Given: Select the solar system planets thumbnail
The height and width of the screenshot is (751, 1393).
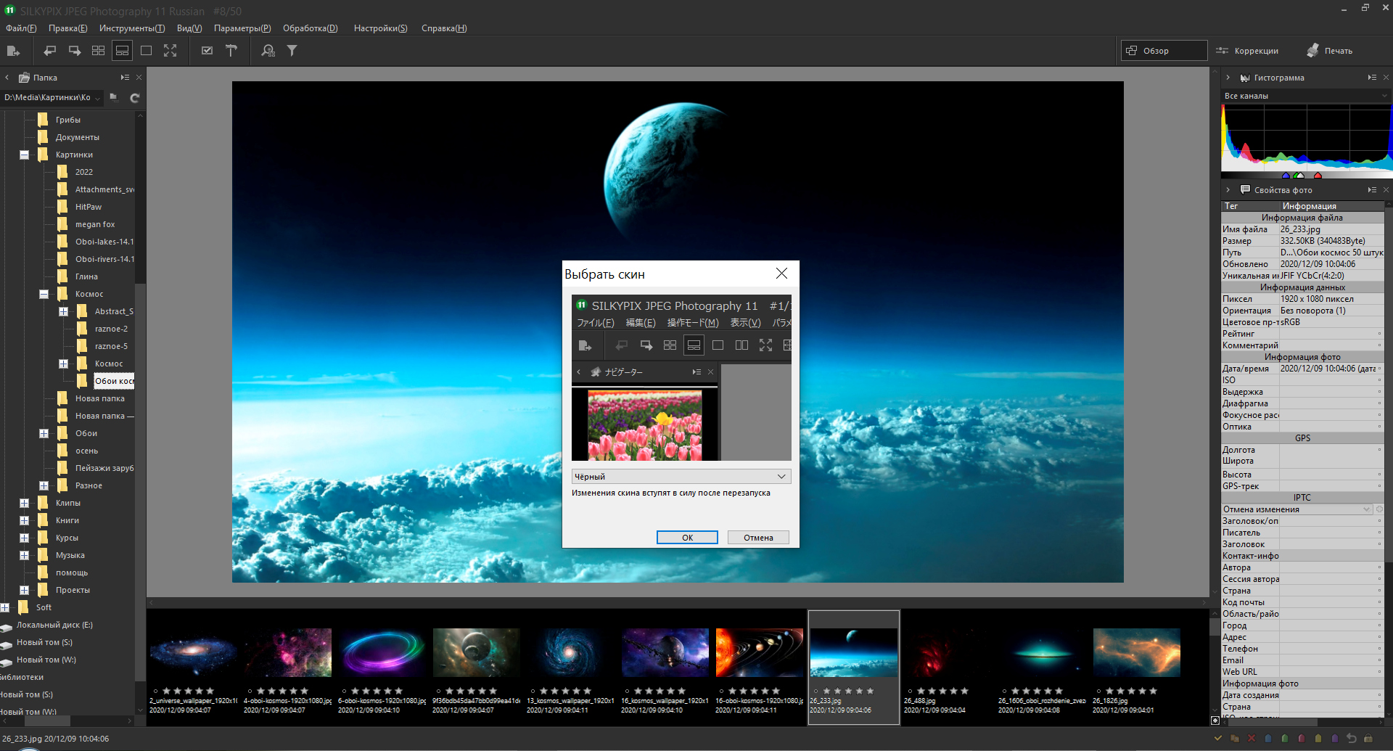Looking at the screenshot, I should tap(759, 652).
